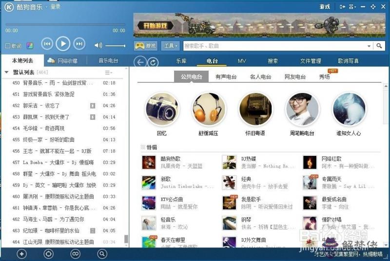Screen dimensions: 390x261
Task: Click add songs plus icon
Action: 21,254
